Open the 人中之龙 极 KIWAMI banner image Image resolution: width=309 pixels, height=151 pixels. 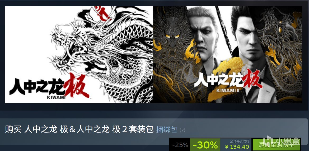click(x=79, y=55)
